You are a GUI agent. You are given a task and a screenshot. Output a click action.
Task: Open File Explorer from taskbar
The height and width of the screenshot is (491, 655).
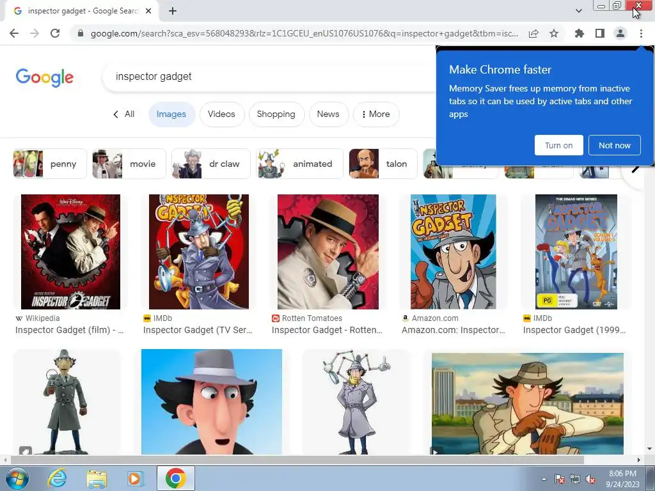[x=97, y=478]
